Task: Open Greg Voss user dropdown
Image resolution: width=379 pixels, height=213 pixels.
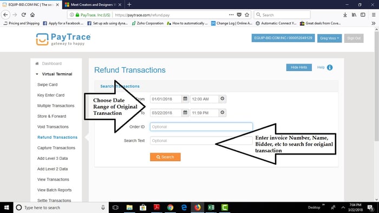Action: pos(329,38)
